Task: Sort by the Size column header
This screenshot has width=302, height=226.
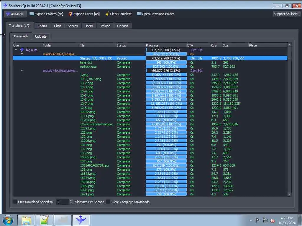Action: 235,45
